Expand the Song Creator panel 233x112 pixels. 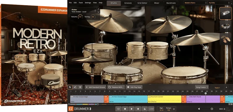click(202, 87)
